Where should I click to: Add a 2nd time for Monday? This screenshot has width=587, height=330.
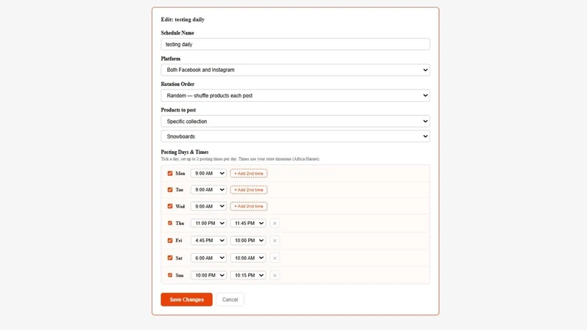click(249, 174)
